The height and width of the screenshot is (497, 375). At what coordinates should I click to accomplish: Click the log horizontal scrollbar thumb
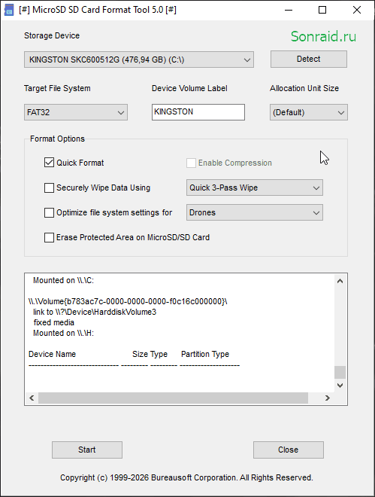(x=174, y=398)
